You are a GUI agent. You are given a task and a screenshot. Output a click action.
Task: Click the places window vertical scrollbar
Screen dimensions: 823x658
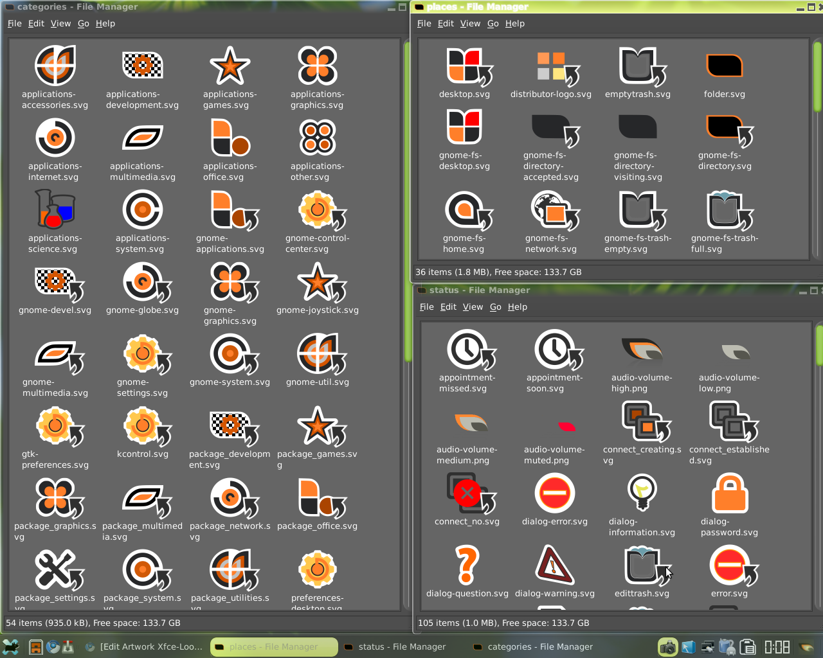pos(817,149)
